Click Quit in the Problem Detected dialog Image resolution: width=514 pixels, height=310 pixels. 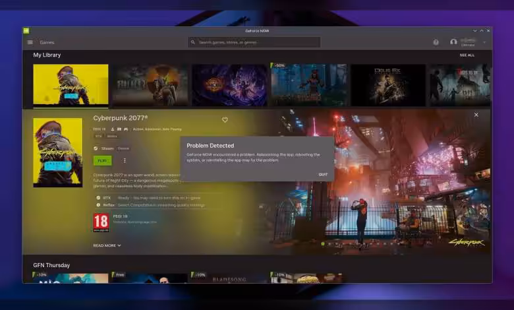pos(323,174)
